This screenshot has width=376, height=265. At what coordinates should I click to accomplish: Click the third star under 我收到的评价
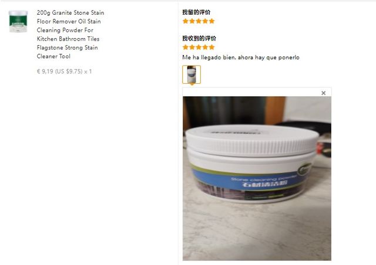tap(199, 47)
